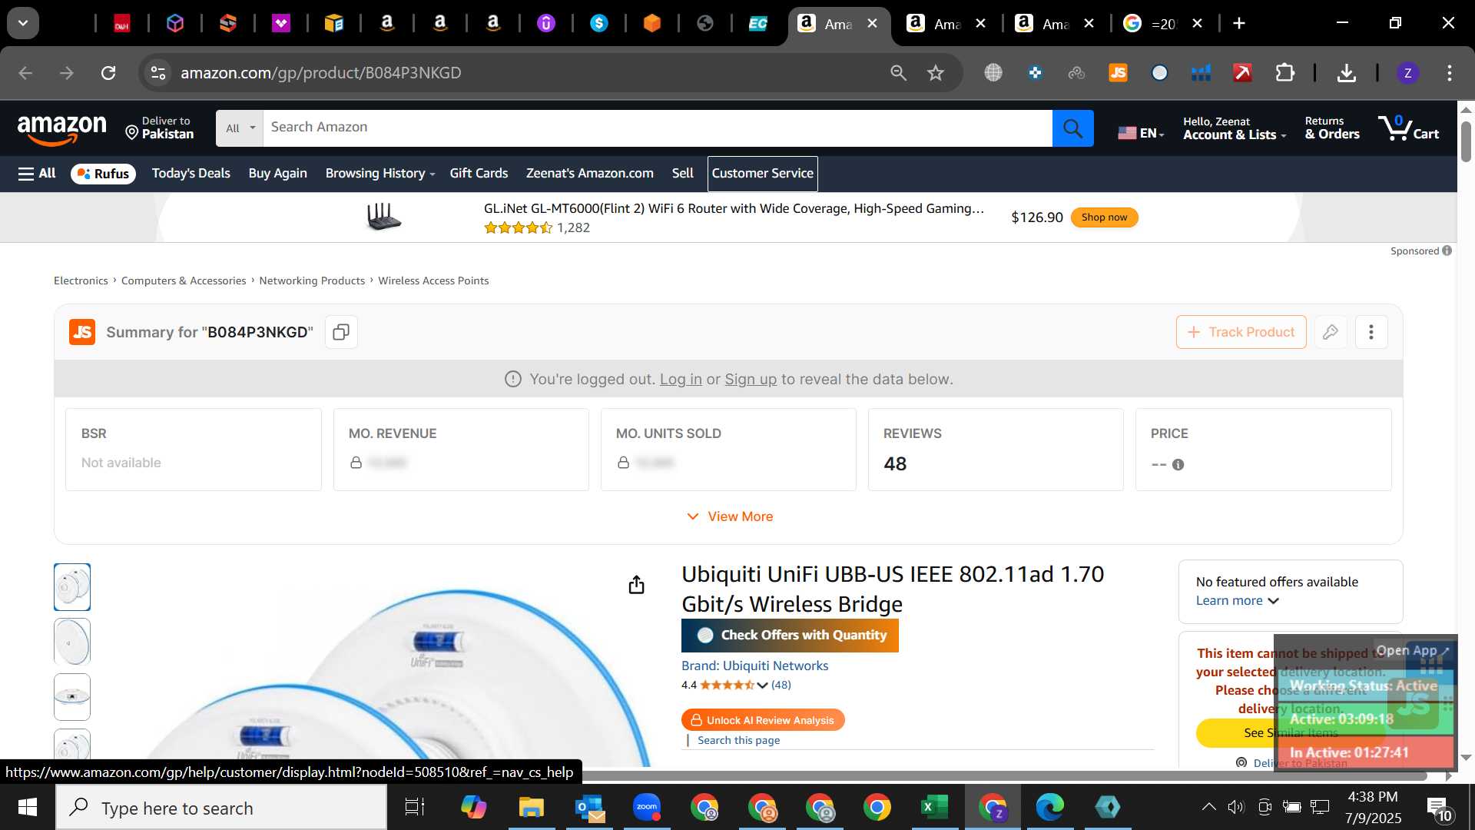This screenshot has height=830, width=1475.
Task: Open Chrome extensions puzzle icon
Action: [x=1284, y=73]
